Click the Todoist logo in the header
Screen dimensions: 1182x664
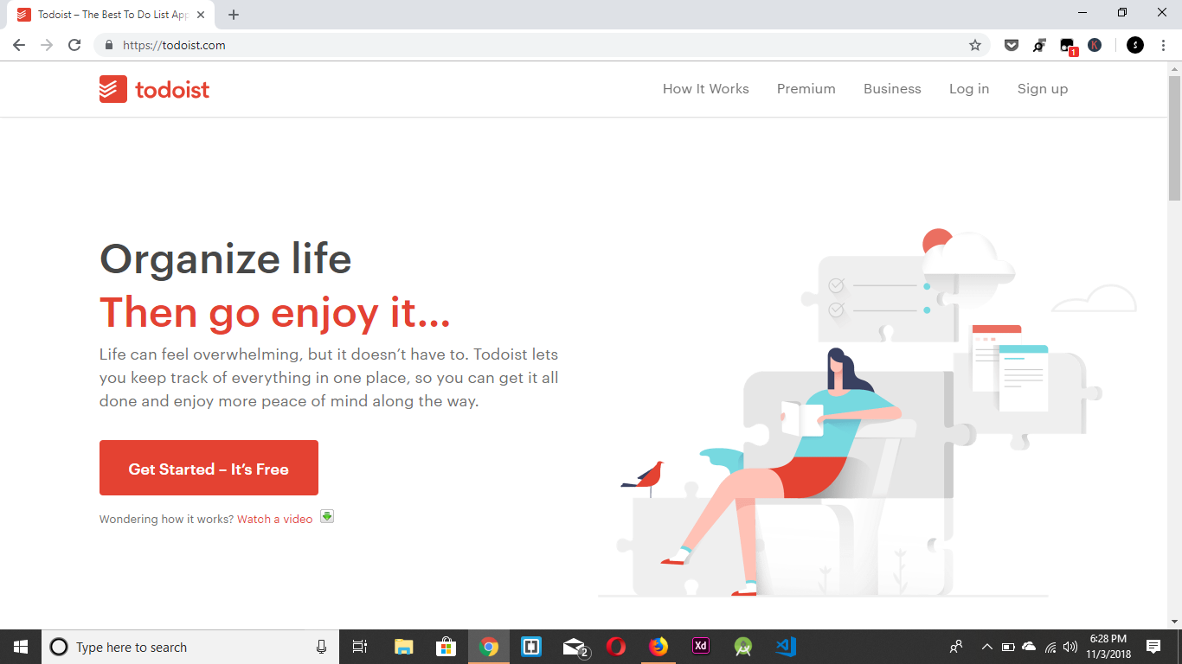[x=154, y=89]
